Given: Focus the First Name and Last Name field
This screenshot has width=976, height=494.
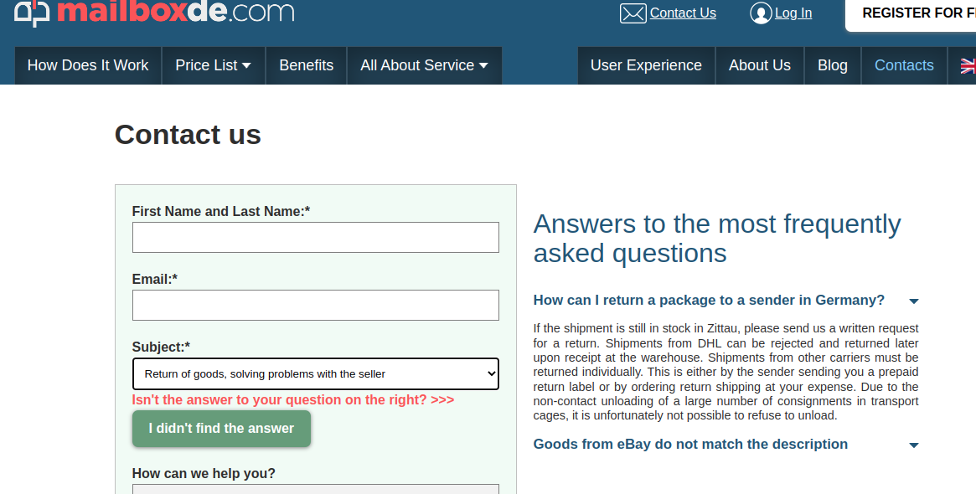Looking at the screenshot, I should pyautogui.click(x=316, y=238).
